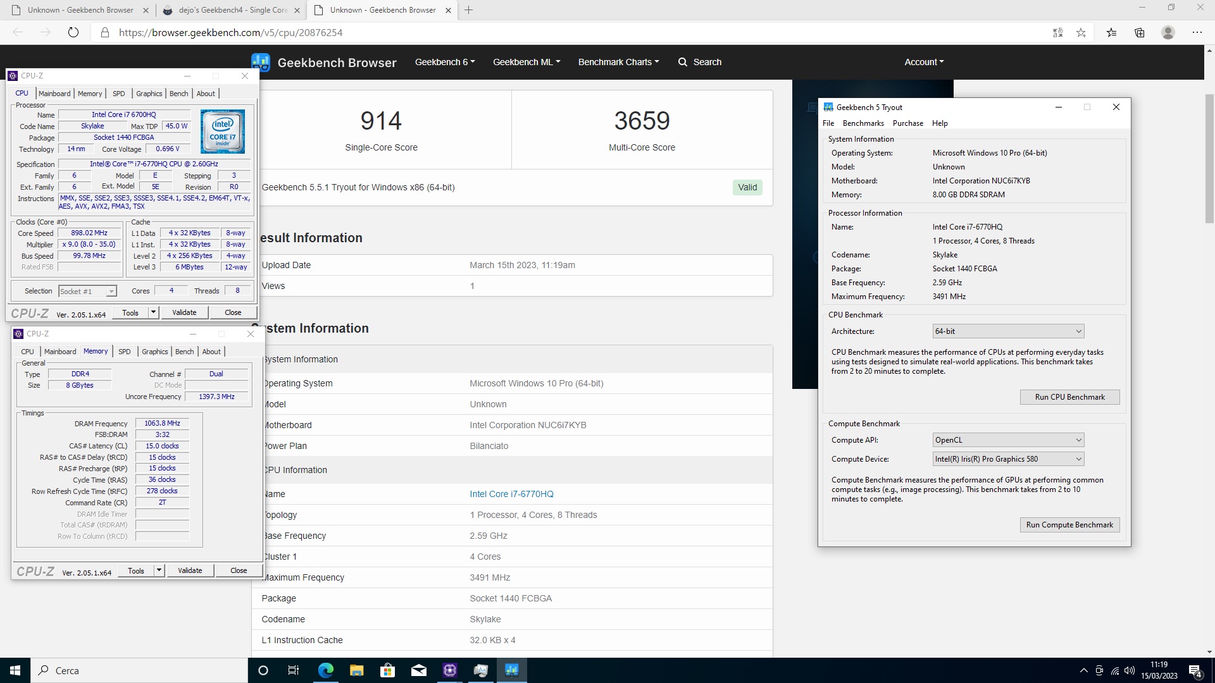Open a new browser tab with the plus icon
The image size is (1215, 683).
[468, 10]
